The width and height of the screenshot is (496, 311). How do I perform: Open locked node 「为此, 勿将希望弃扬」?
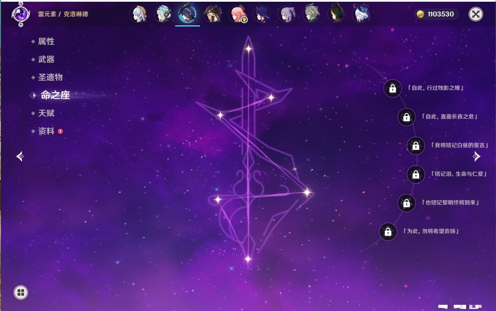pyautogui.click(x=388, y=232)
